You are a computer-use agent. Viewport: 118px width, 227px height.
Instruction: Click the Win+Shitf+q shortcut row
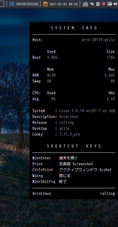coord(50,182)
